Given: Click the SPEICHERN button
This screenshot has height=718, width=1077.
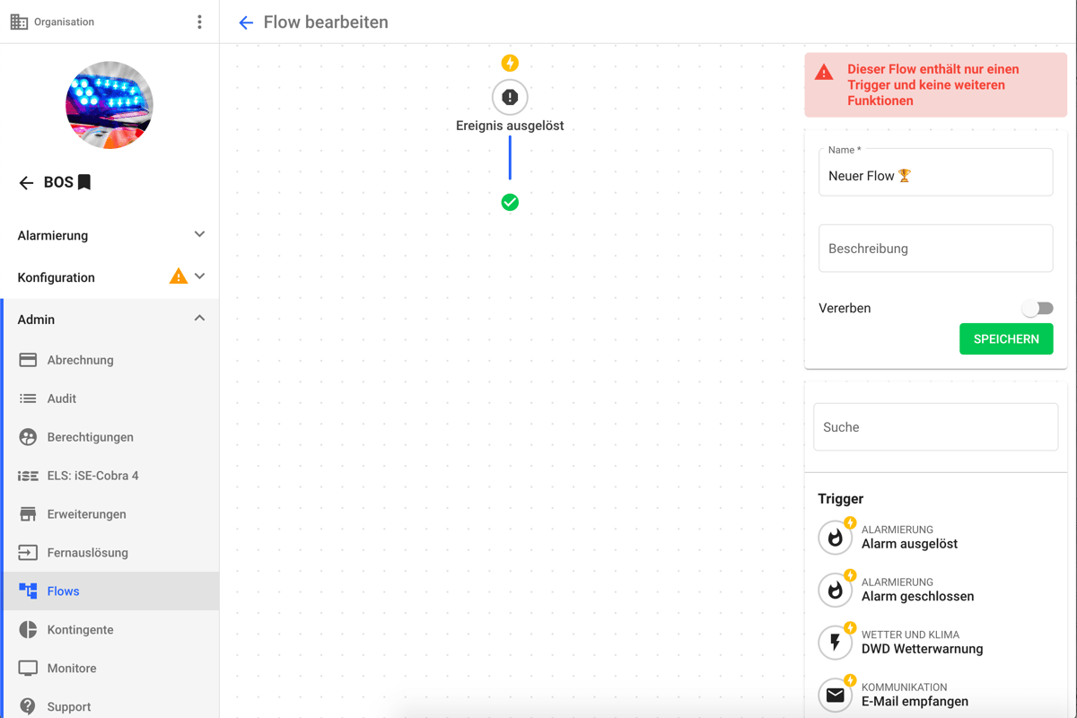Looking at the screenshot, I should 1006,339.
